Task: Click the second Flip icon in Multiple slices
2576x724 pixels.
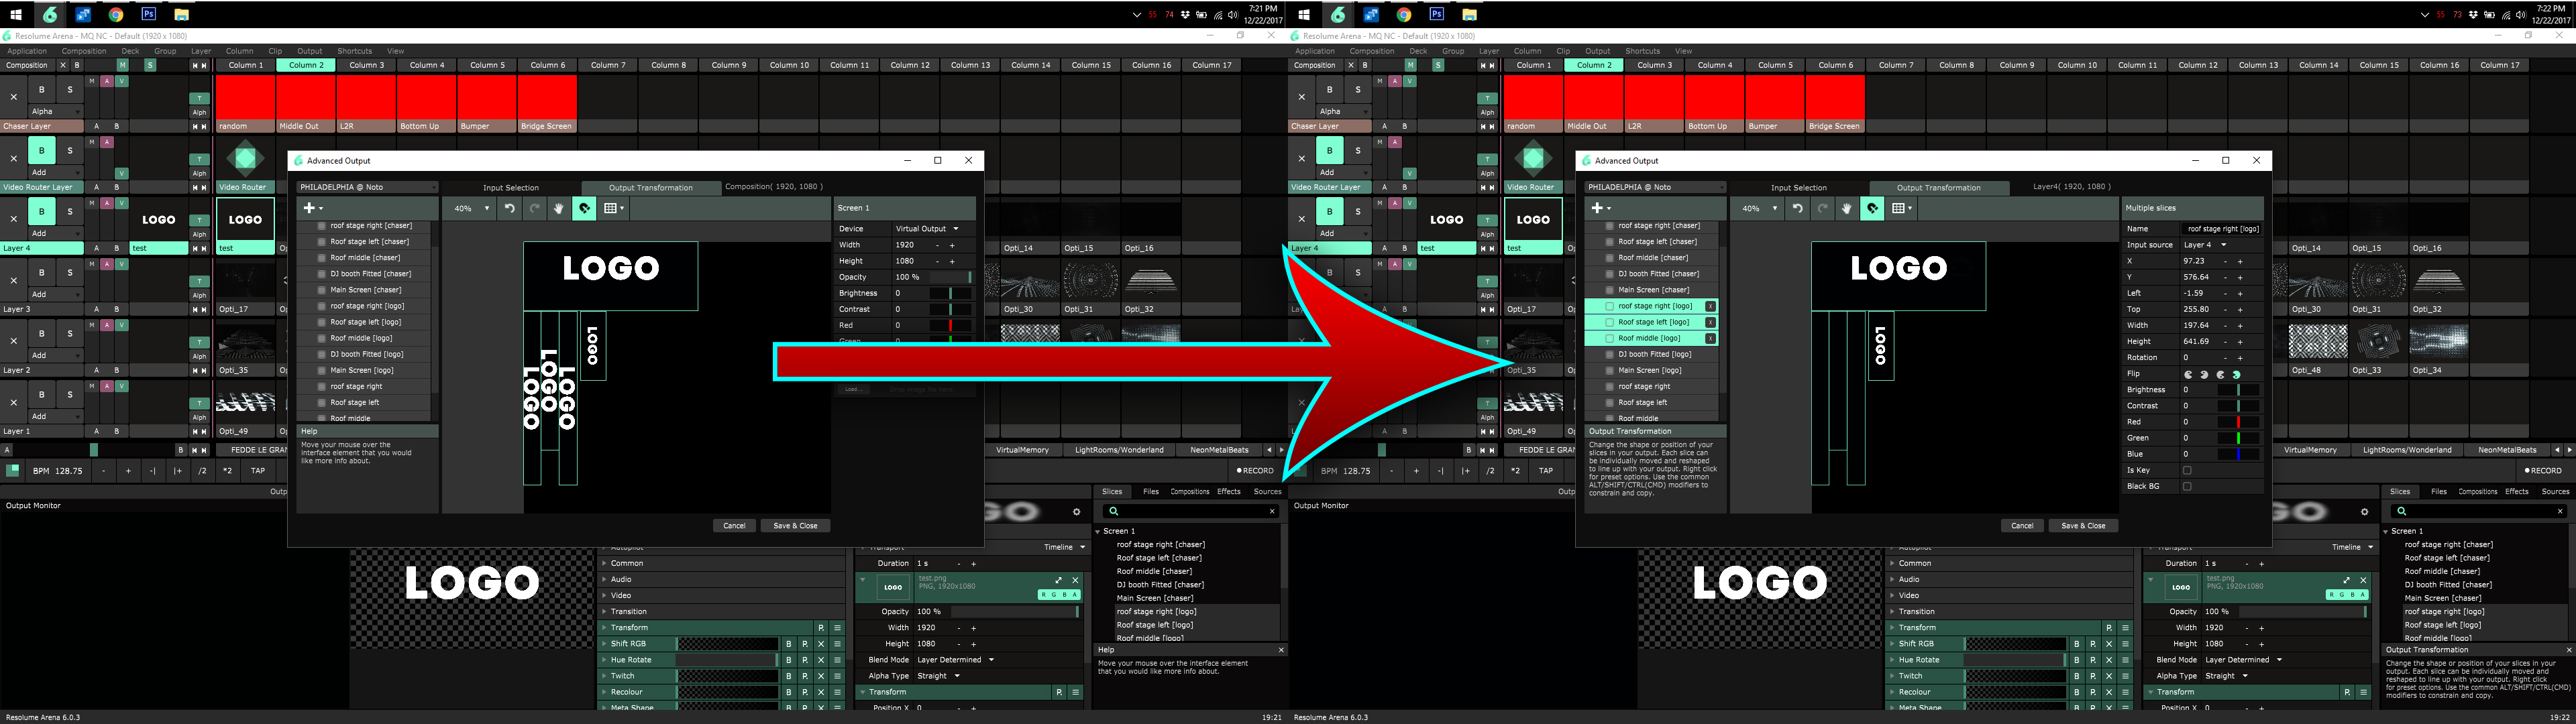Action: (x=2204, y=374)
